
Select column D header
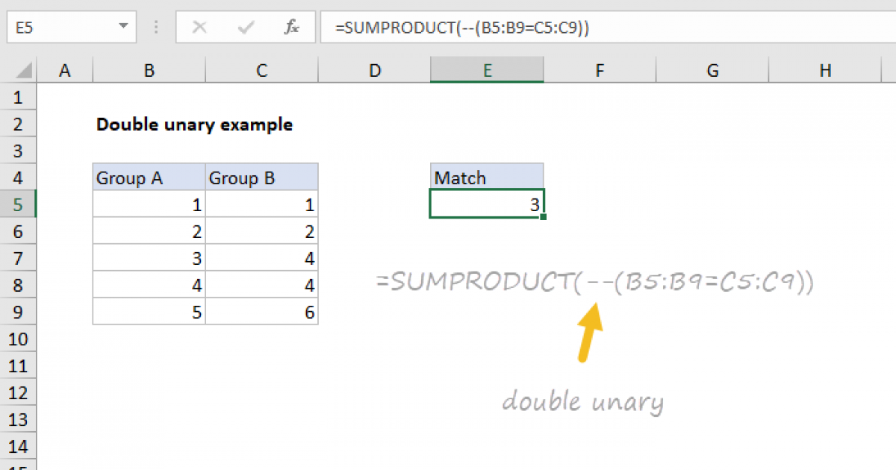pyautogui.click(x=374, y=71)
